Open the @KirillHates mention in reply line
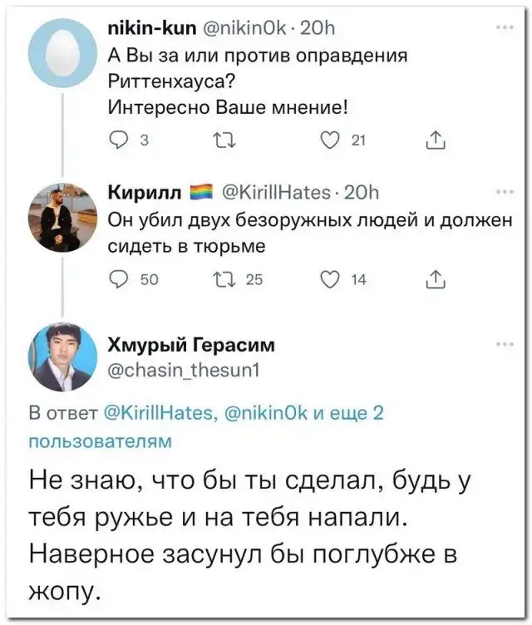The image size is (532, 625). (164, 415)
